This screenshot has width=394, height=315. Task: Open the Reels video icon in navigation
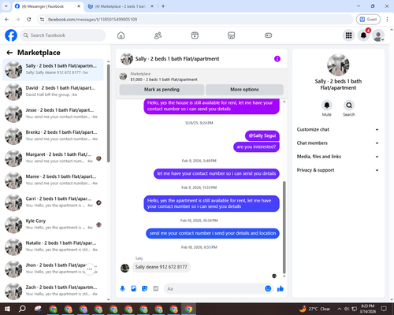(x=195, y=35)
